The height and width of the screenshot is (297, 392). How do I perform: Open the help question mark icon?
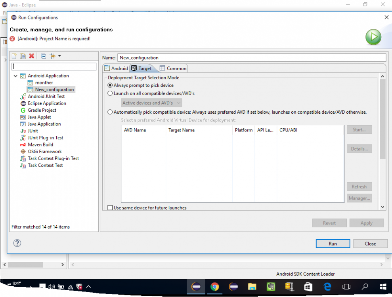[17, 243]
